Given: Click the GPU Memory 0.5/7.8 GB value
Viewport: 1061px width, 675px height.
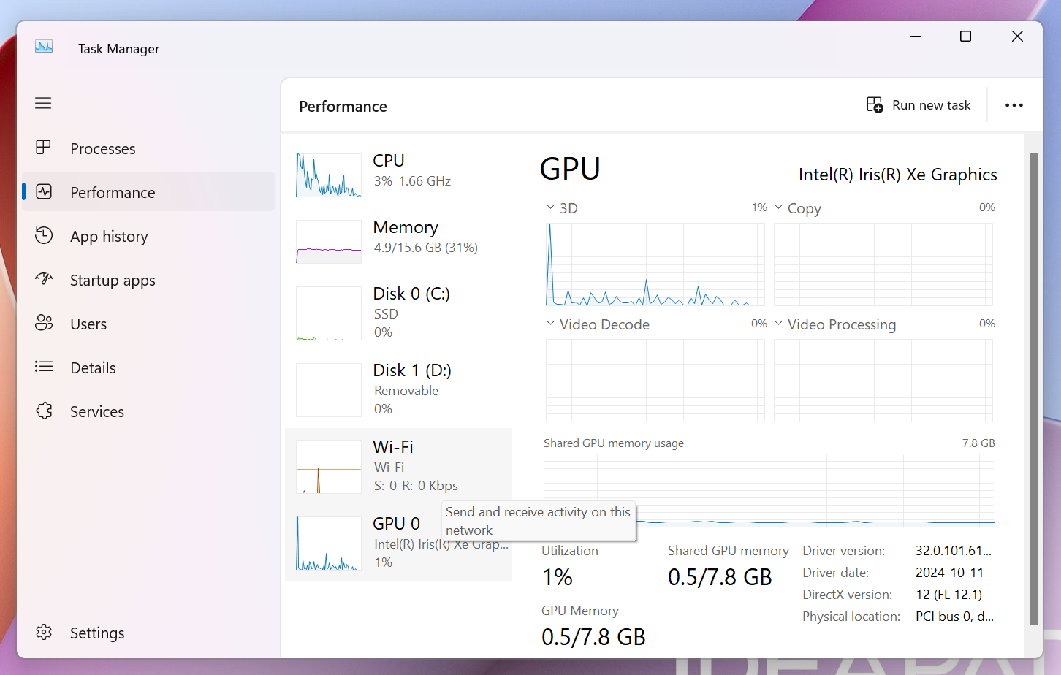Looking at the screenshot, I should 593,637.
